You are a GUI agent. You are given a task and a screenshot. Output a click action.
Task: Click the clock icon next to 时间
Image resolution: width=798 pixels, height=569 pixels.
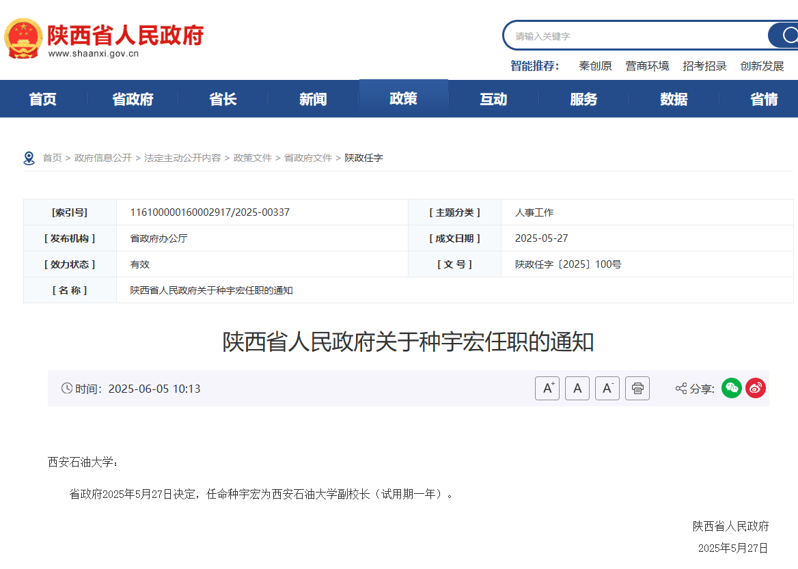tap(66, 388)
